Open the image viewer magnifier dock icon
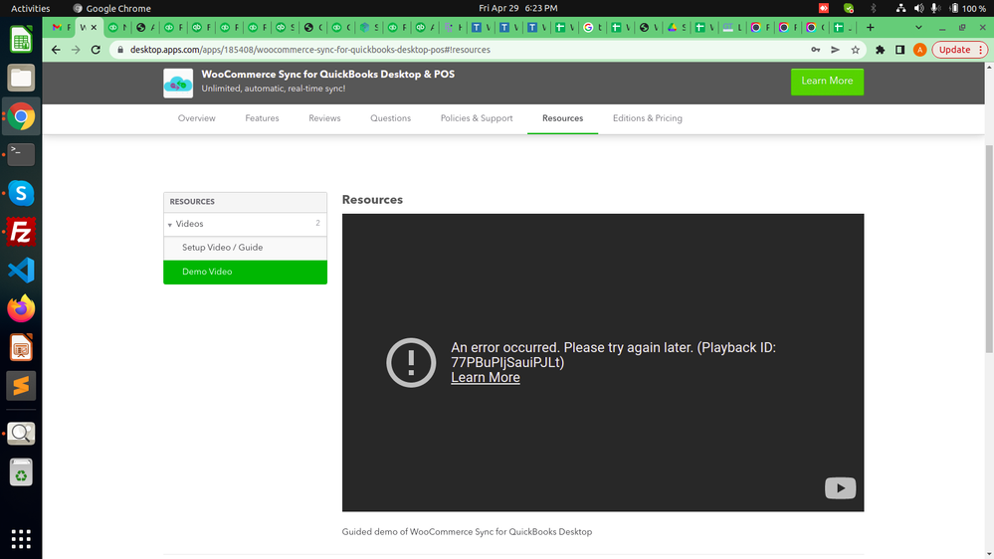The width and height of the screenshot is (994, 559). click(21, 434)
